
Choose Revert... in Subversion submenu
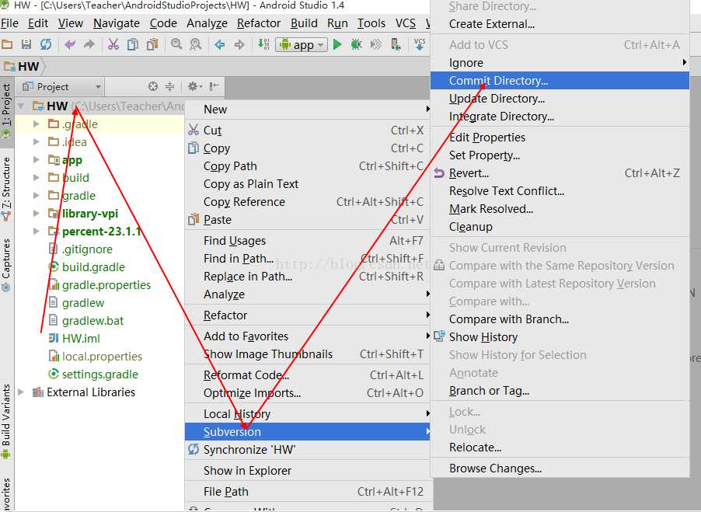[560, 173]
